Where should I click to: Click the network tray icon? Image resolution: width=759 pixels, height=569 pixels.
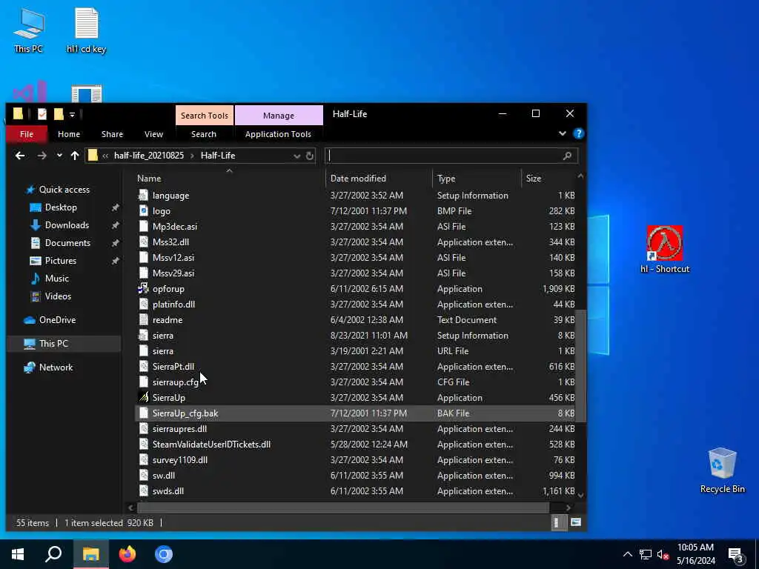646,554
